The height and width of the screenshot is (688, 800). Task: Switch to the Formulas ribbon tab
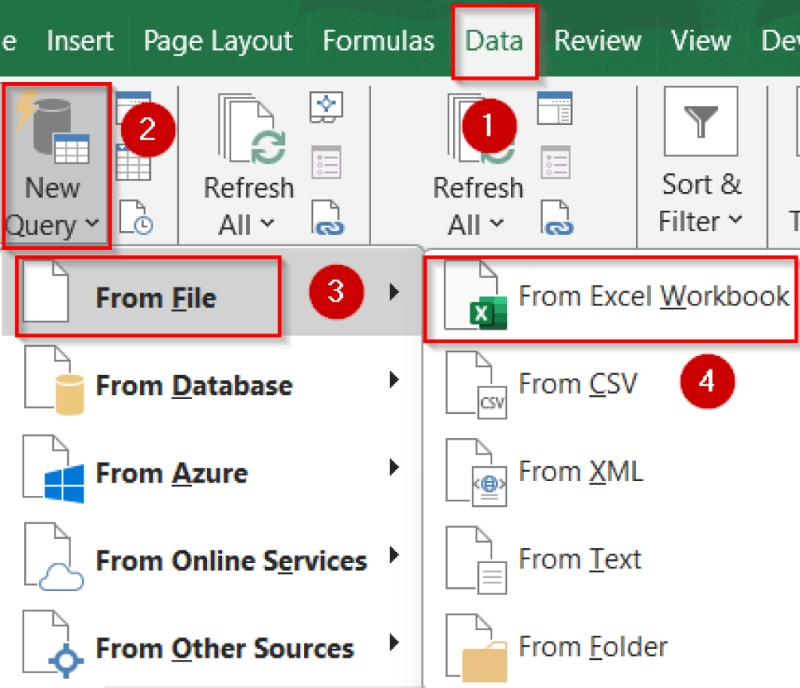[378, 41]
